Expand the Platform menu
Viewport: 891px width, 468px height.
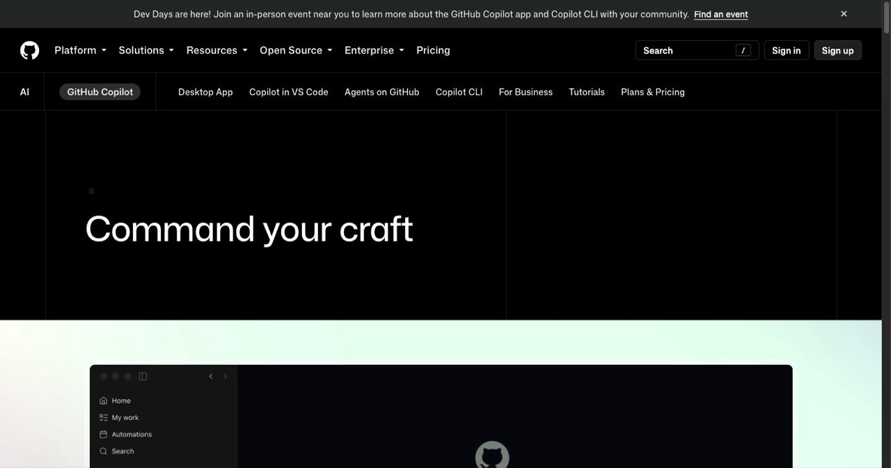point(80,50)
